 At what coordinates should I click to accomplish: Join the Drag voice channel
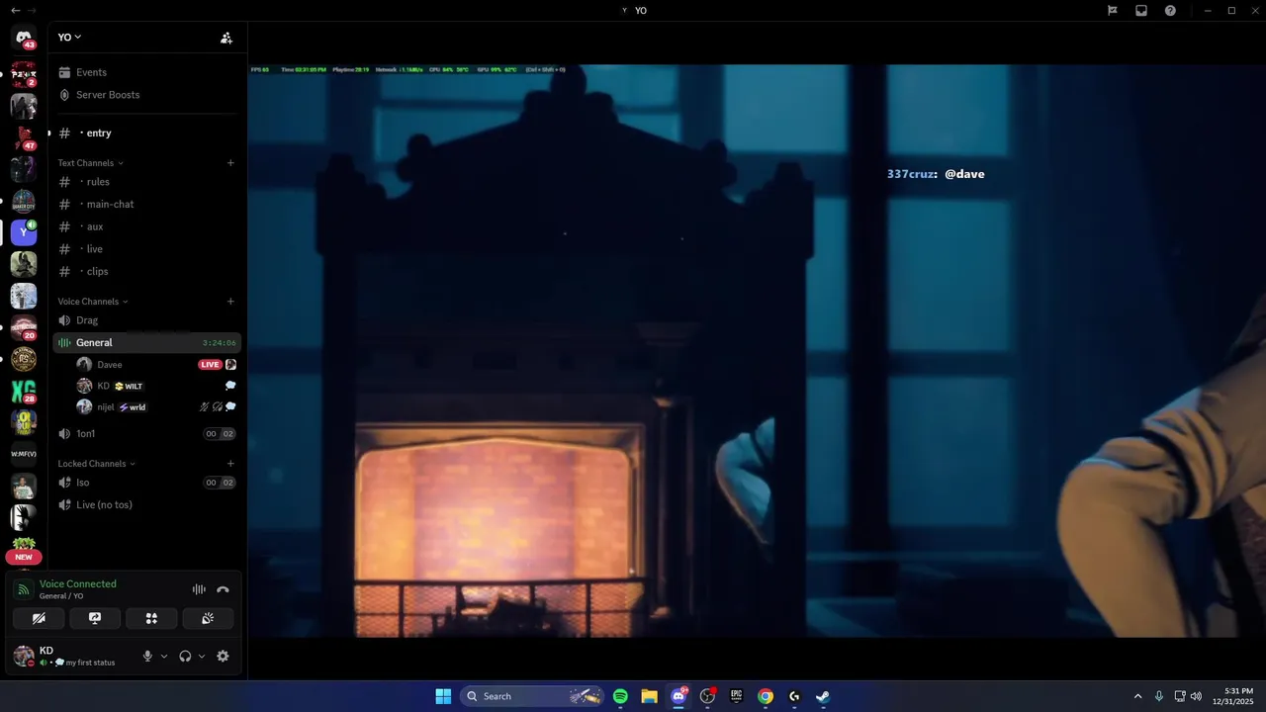pyautogui.click(x=146, y=320)
